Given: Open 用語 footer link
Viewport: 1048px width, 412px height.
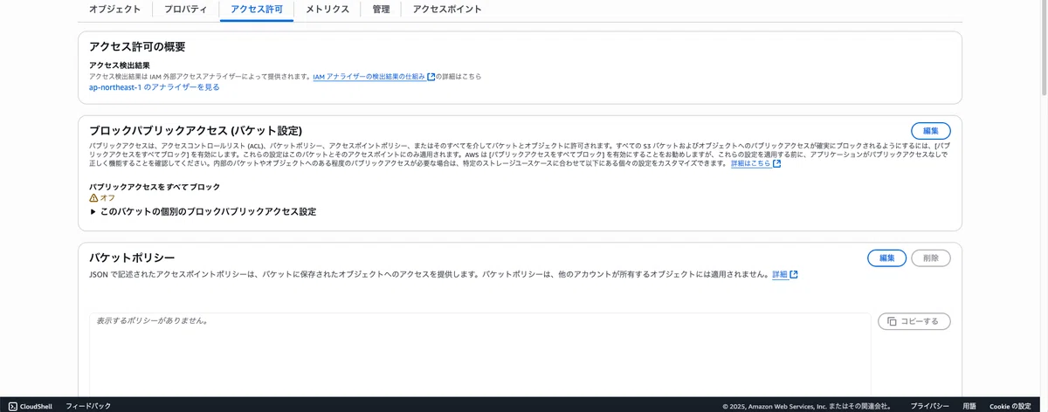Looking at the screenshot, I should (969, 406).
